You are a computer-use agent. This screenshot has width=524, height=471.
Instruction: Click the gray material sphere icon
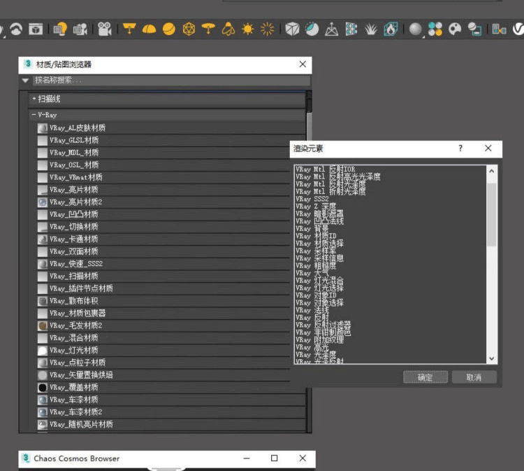(416, 29)
